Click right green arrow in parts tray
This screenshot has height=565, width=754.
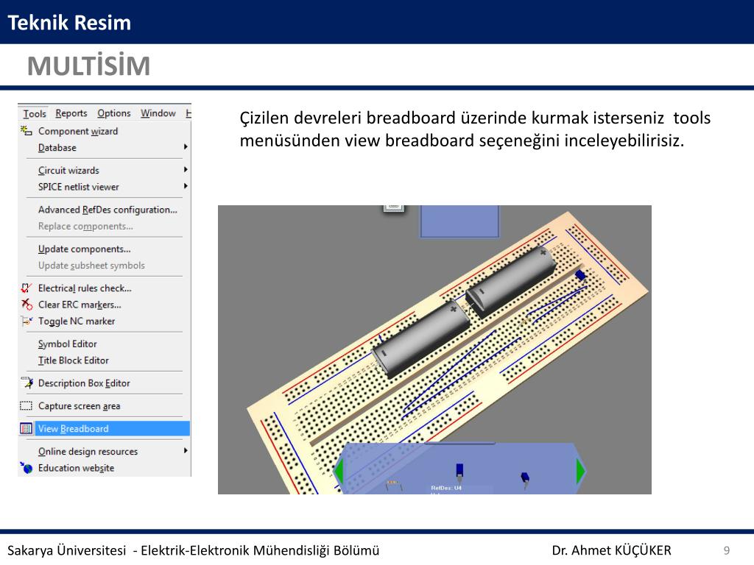click(x=580, y=472)
